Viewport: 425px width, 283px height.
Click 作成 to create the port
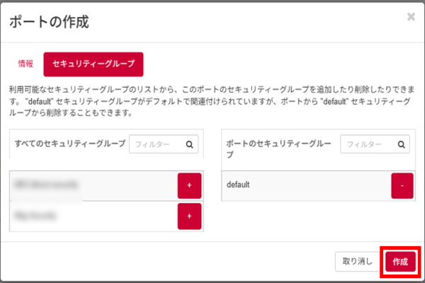coord(401,261)
